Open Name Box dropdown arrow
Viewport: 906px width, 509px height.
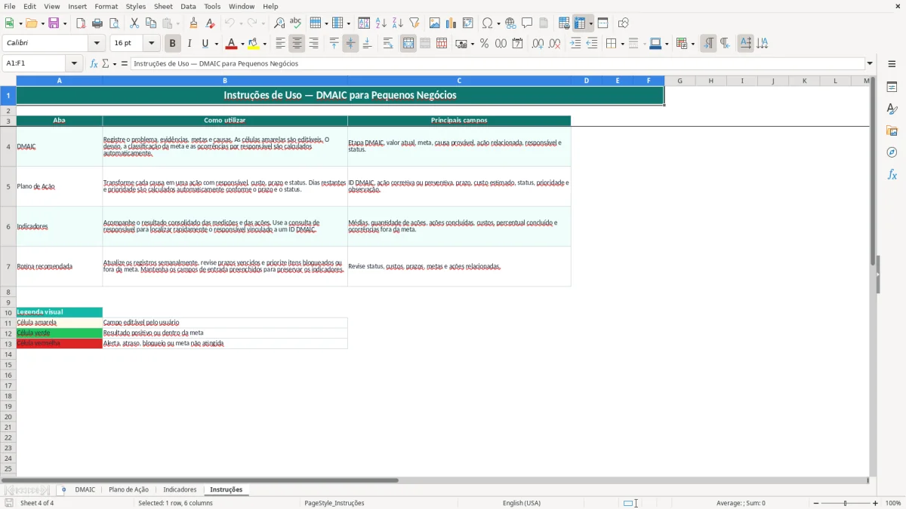74,63
